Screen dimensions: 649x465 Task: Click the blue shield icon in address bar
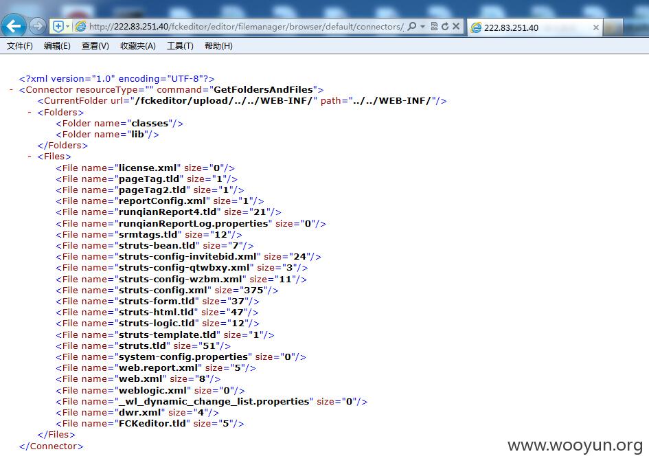58,27
